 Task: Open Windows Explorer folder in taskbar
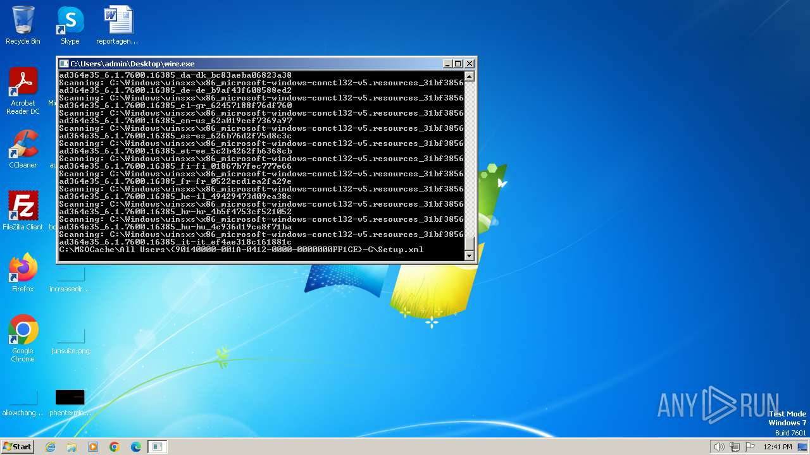pyautogui.click(x=72, y=447)
